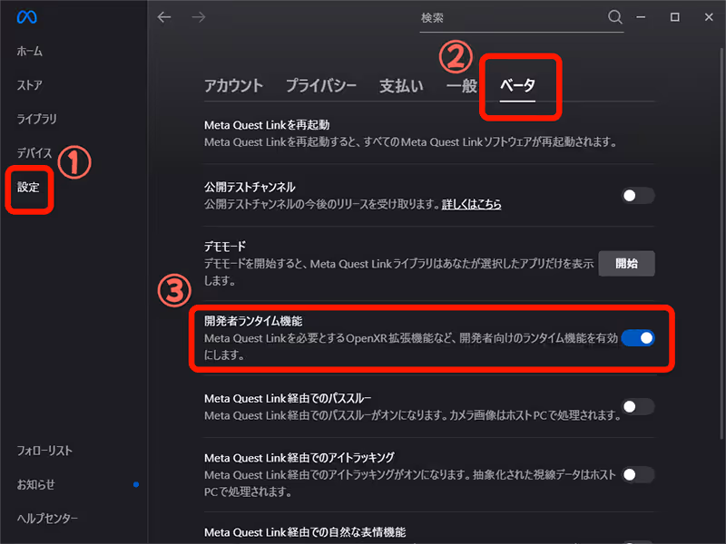Select the プライバシー tab
The image size is (726, 544).
(320, 86)
